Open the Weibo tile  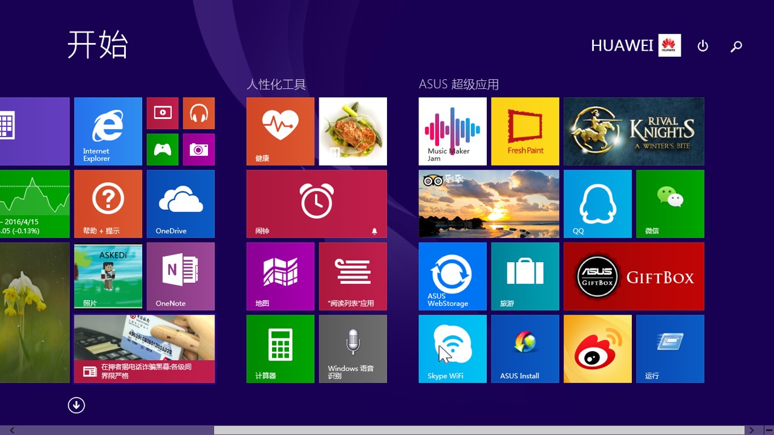(598, 349)
